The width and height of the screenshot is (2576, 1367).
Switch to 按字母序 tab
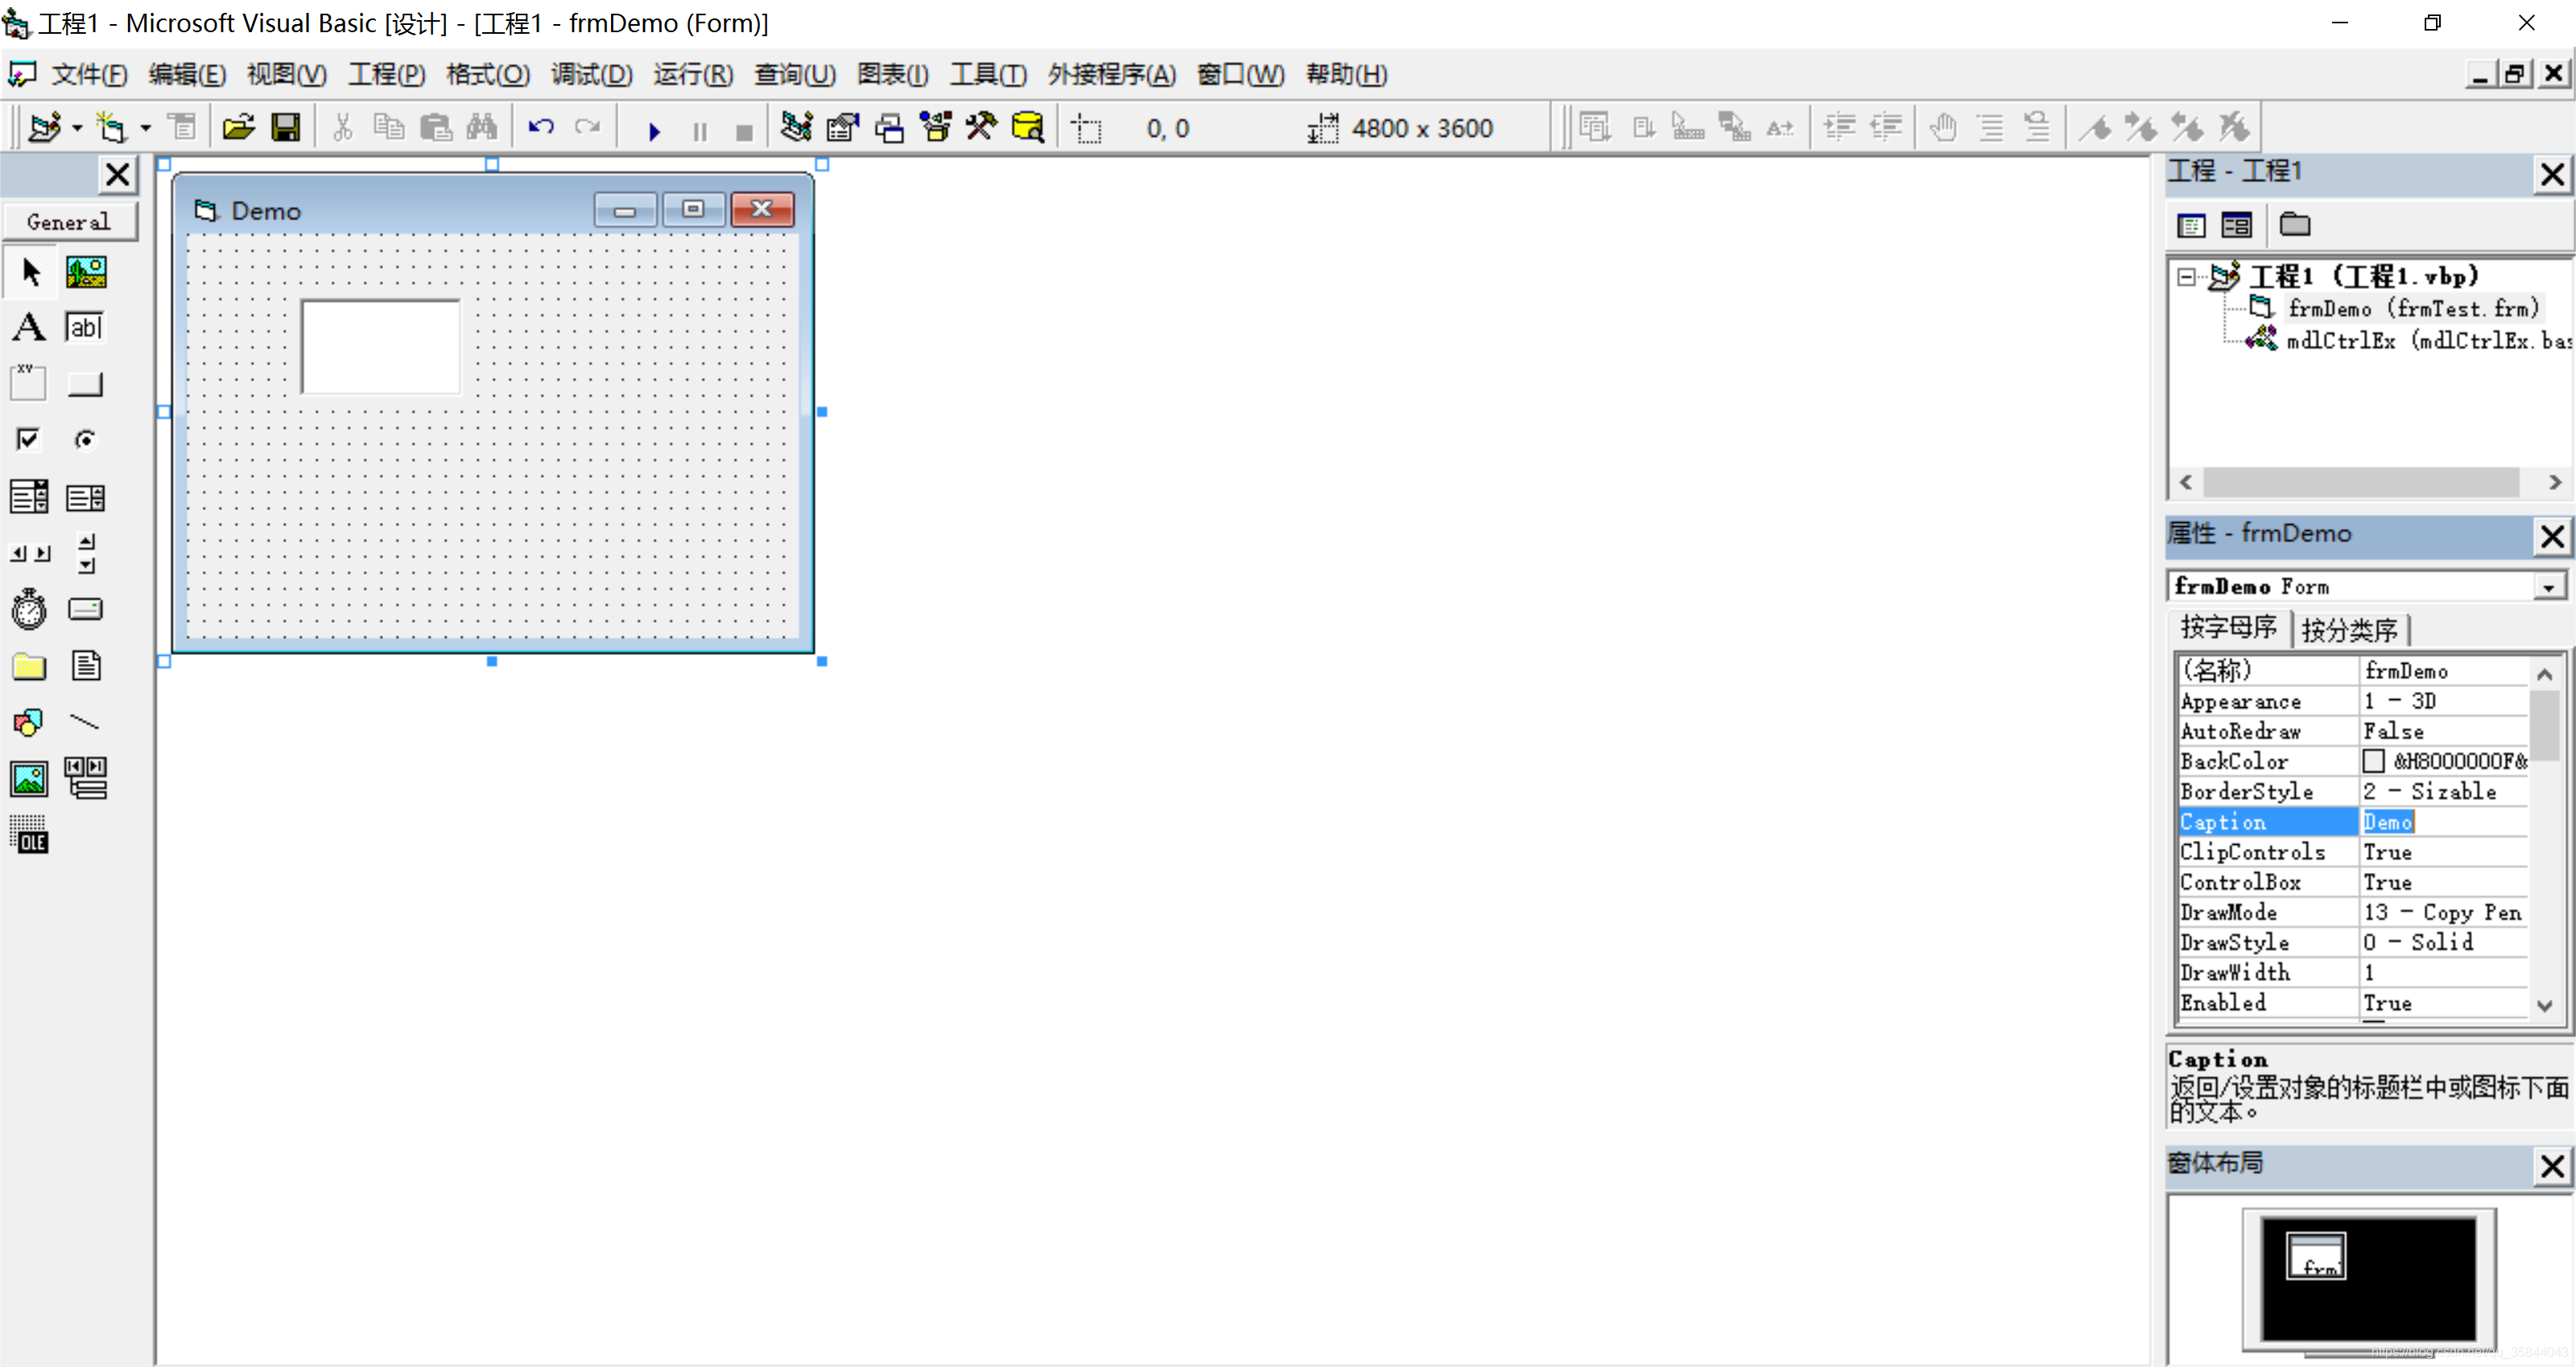pyautogui.click(x=2228, y=628)
